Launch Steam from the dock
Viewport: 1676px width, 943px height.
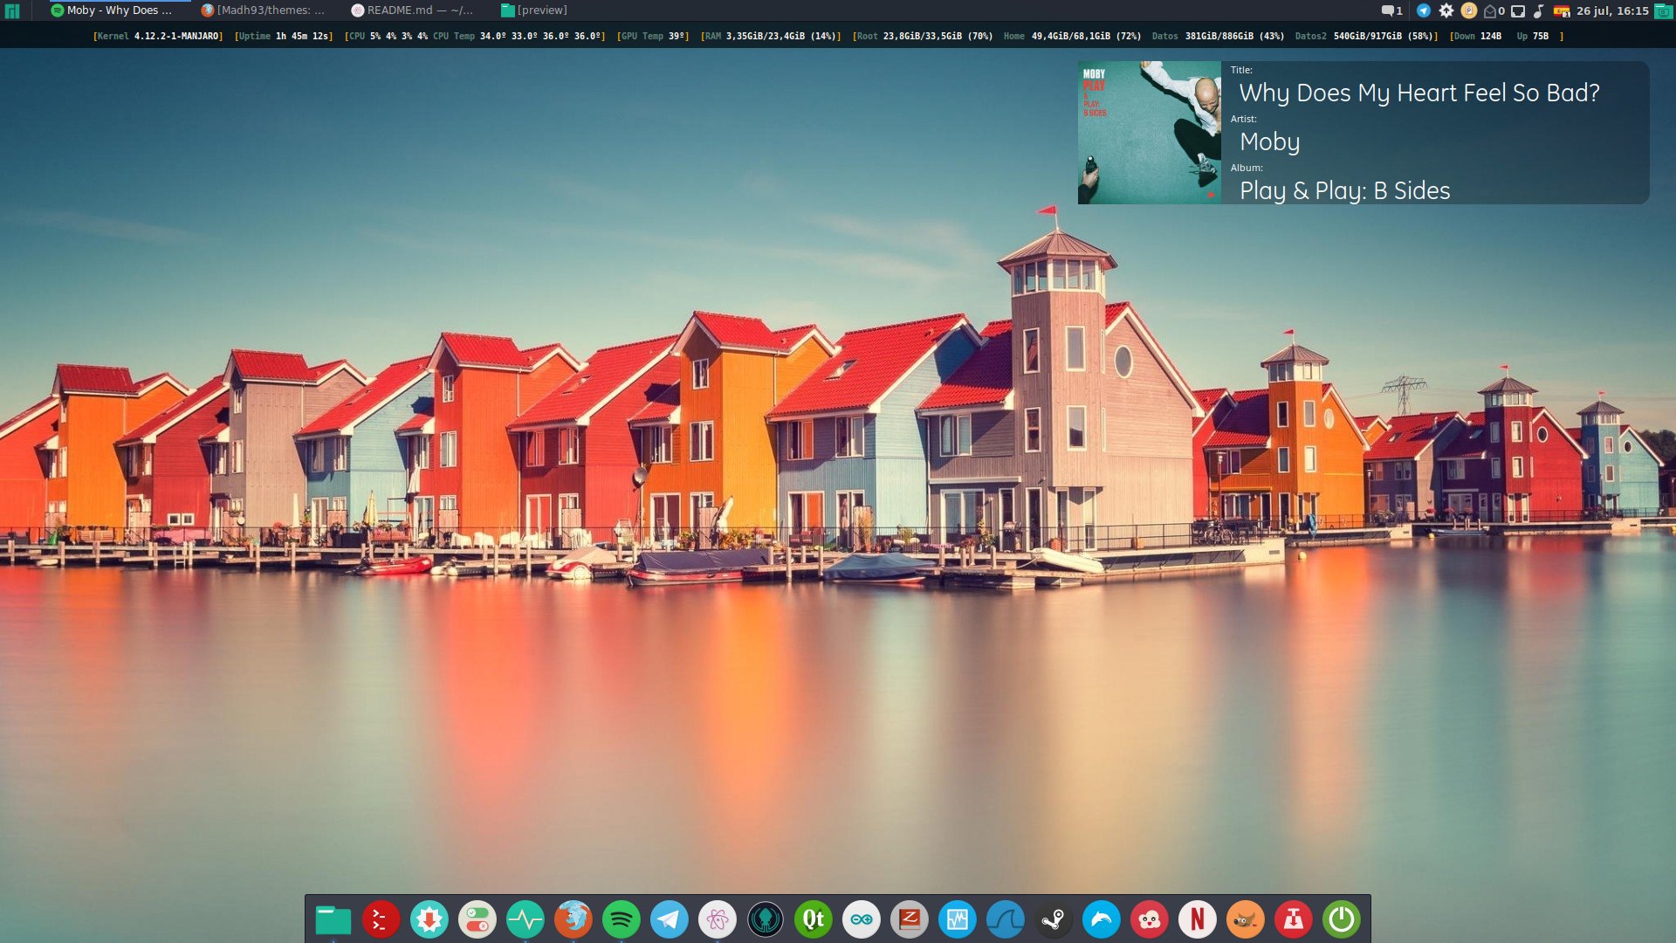pyautogui.click(x=1053, y=919)
